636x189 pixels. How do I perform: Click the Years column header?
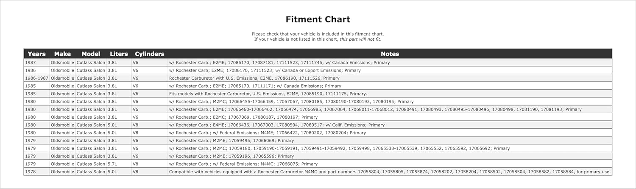[x=36, y=54]
